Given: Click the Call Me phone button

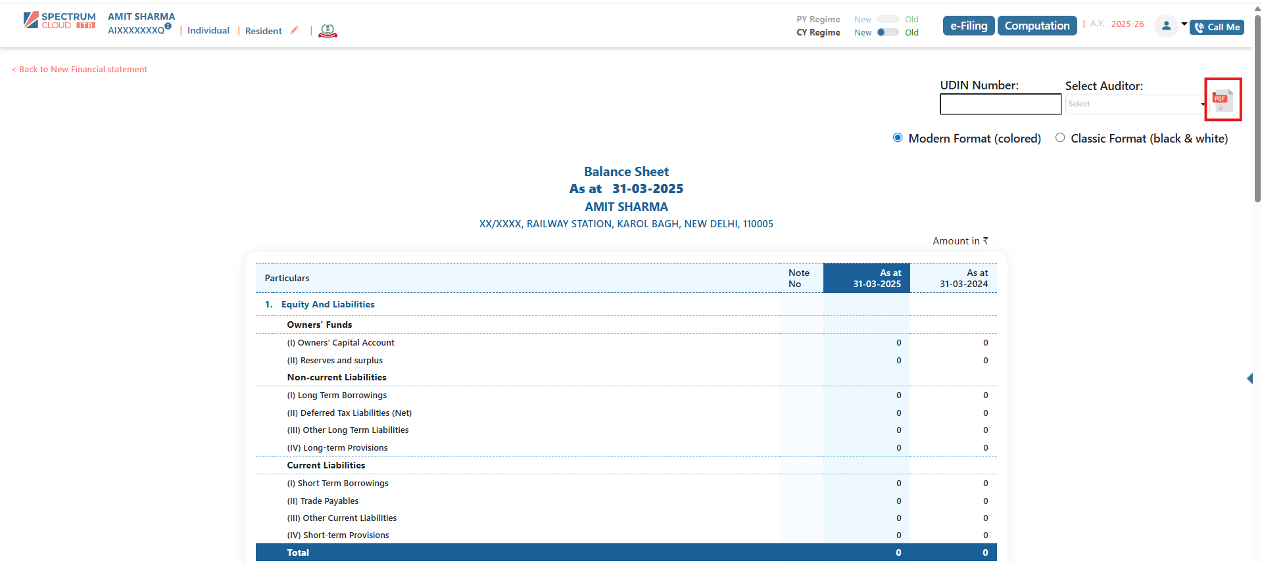Looking at the screenshot, I should coord(1217,27).
